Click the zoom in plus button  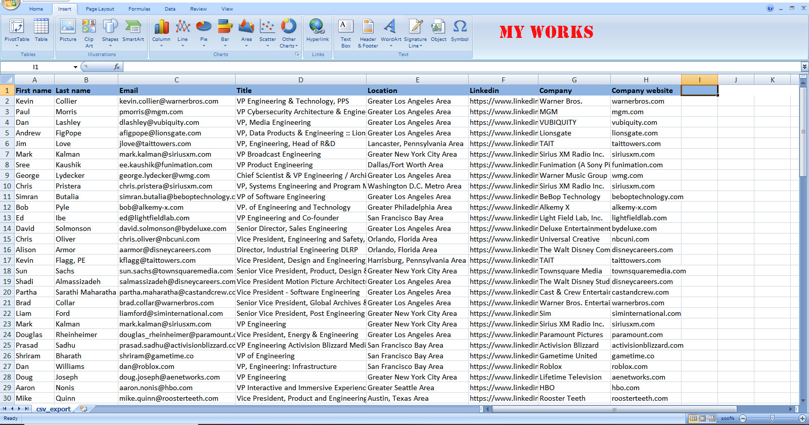click(x=802, y=418)
